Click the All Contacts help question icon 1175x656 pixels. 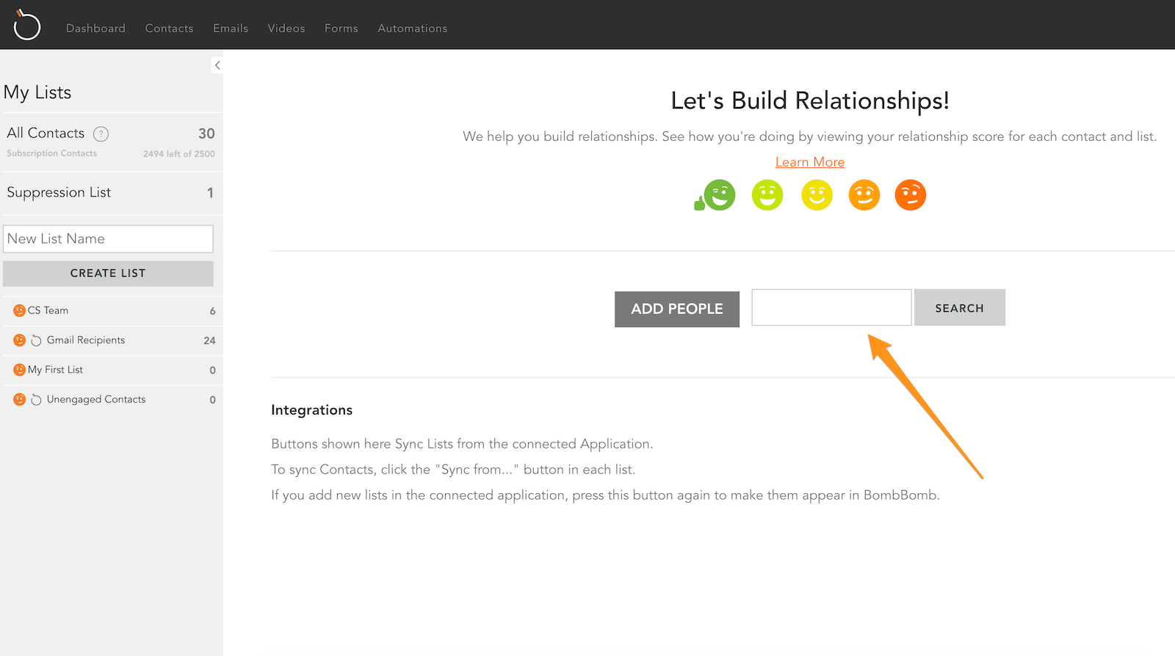click(101, 134)
